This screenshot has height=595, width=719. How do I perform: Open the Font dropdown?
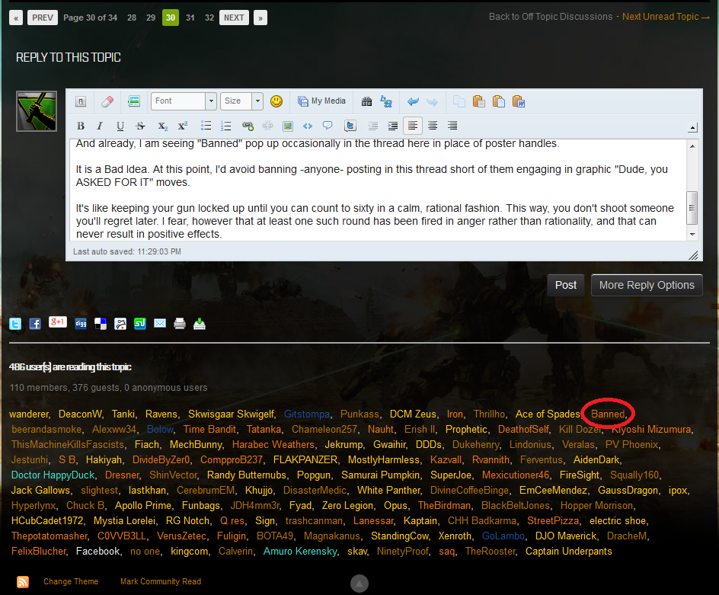pyautogui.click(x=184, y=101)
